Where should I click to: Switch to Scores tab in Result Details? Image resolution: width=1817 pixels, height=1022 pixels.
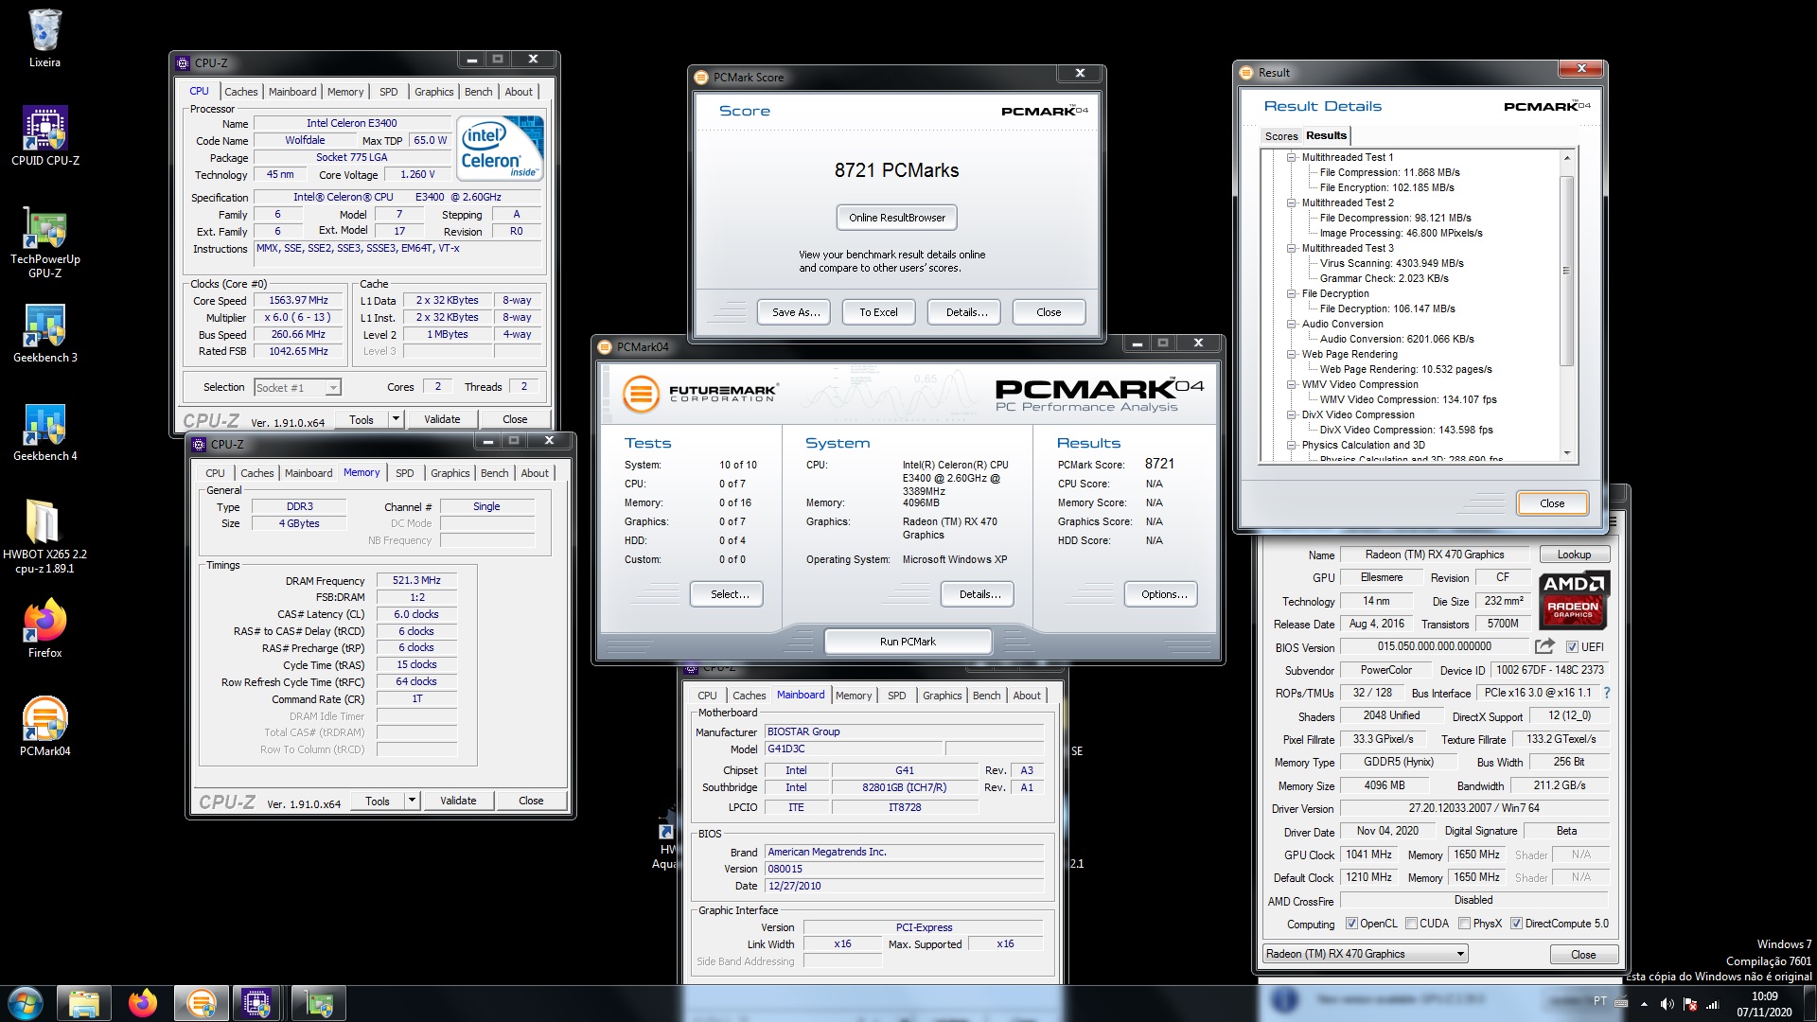click(1281, 136)
